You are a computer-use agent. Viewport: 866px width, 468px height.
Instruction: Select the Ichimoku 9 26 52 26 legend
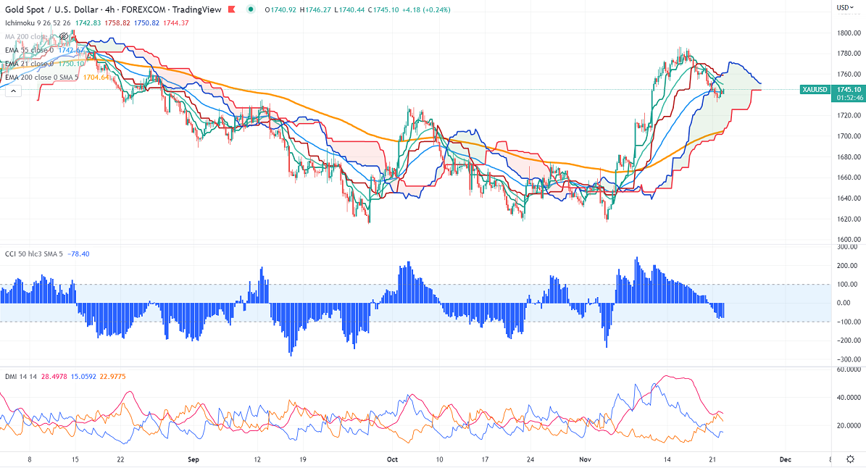click(x=36, y=22)
